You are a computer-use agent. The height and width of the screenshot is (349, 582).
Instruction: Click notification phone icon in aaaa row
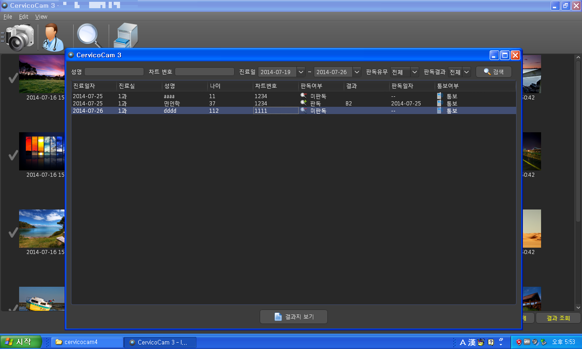point(440,96)
